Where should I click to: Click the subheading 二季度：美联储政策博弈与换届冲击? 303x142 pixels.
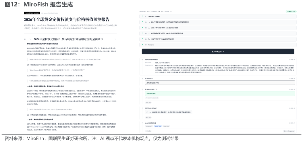pos(40,119)
